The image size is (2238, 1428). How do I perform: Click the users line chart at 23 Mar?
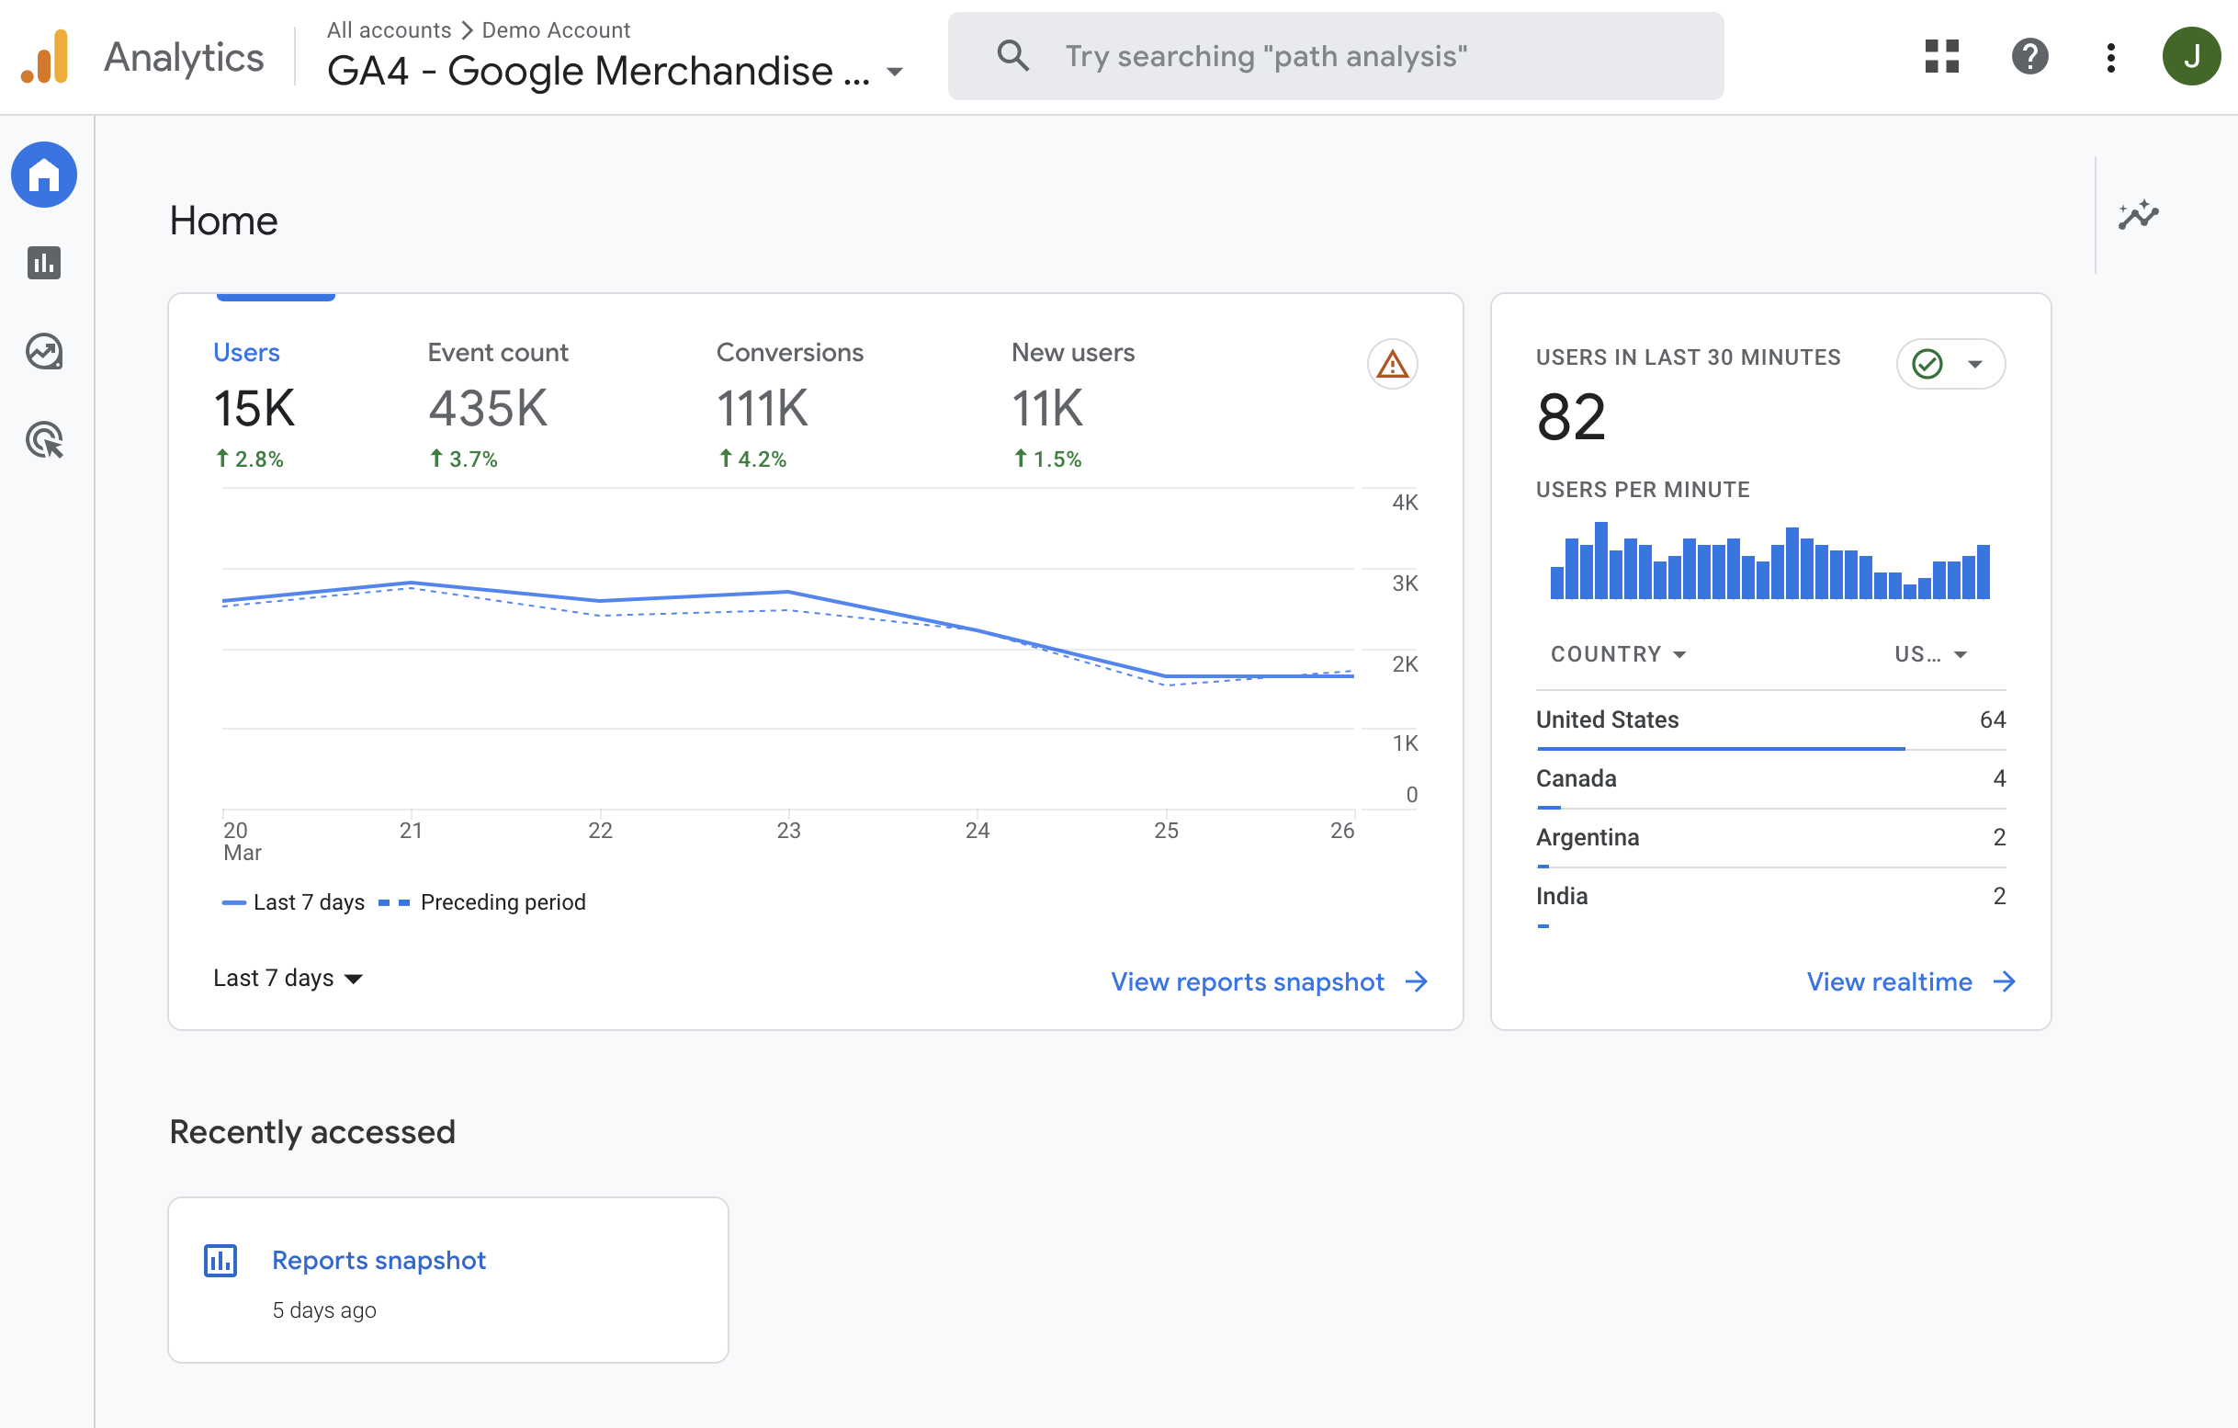pyautogui.click(x=787, y=591)
